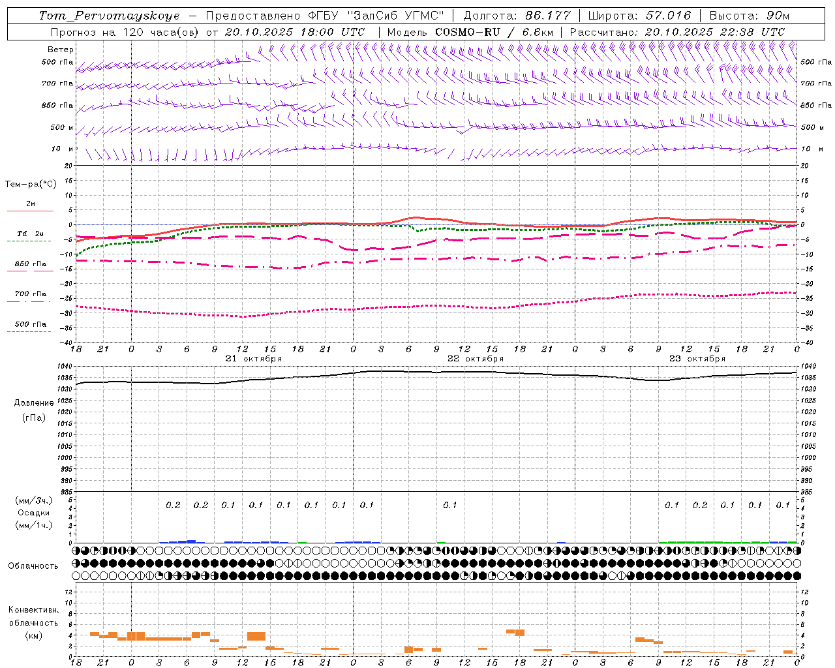This screenshot has width=835, height=668.
Task: Click the "Рассчитано: 20.10.2025 22:38 UTC" text
Action: click(677, 32)
